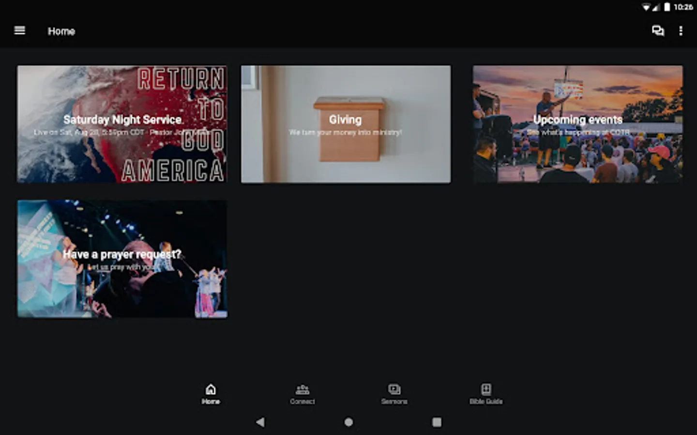The image size is (697, 435).
Task: Switch to the Bible Guide tab
Action: 486,394
